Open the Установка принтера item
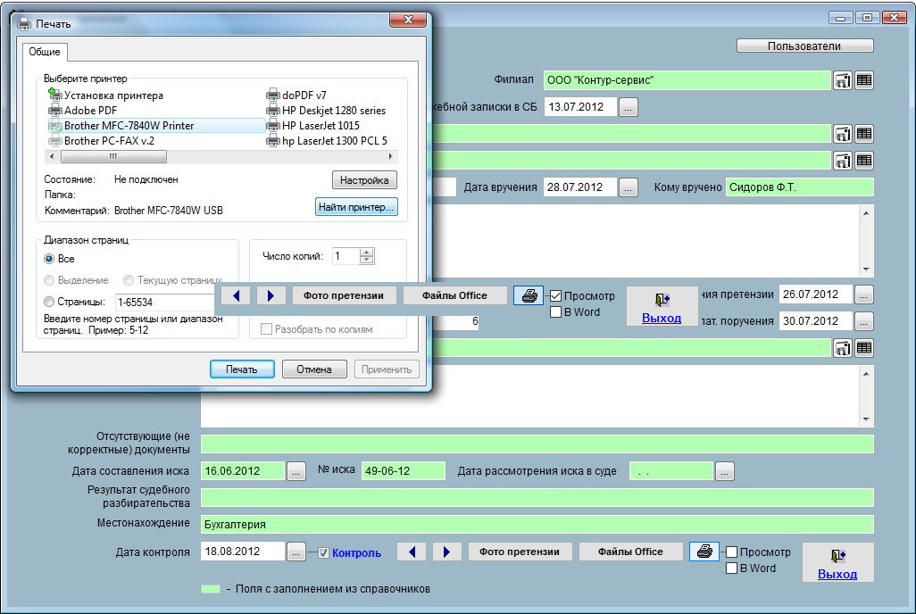 [x=112, y=95]
